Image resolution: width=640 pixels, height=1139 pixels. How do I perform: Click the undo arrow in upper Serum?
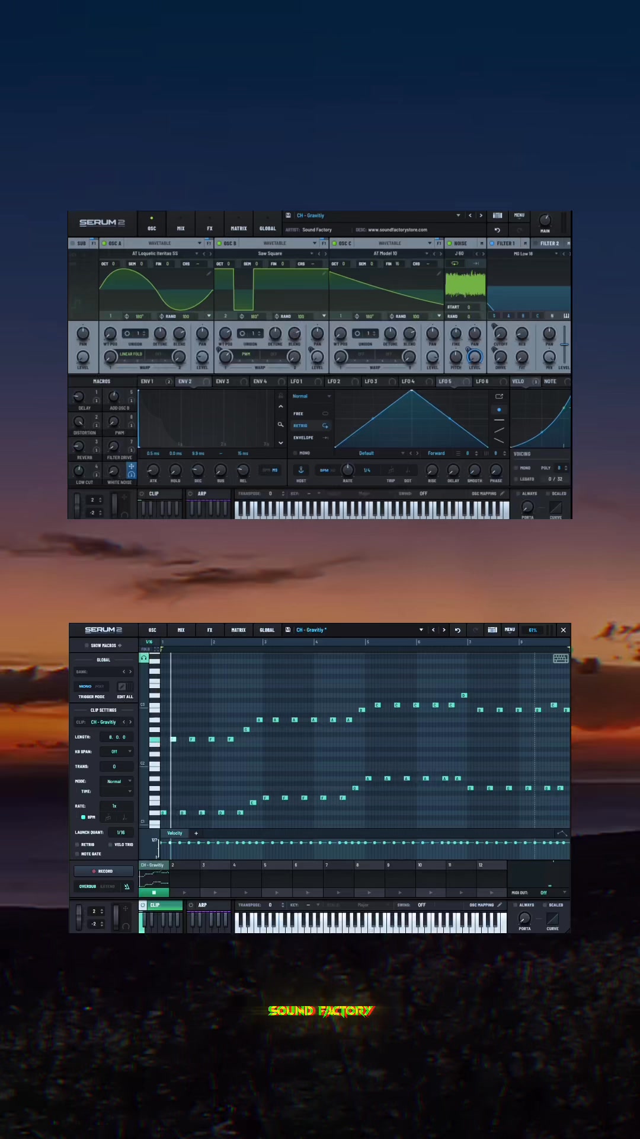[497, 230]
